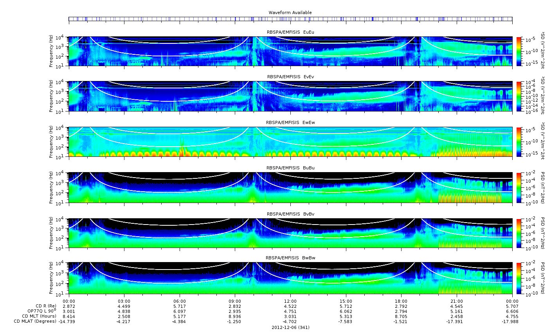The image size is (551, 336).
Task: Open the BuBu magnetic spectrogram panel
Action: 290,187
